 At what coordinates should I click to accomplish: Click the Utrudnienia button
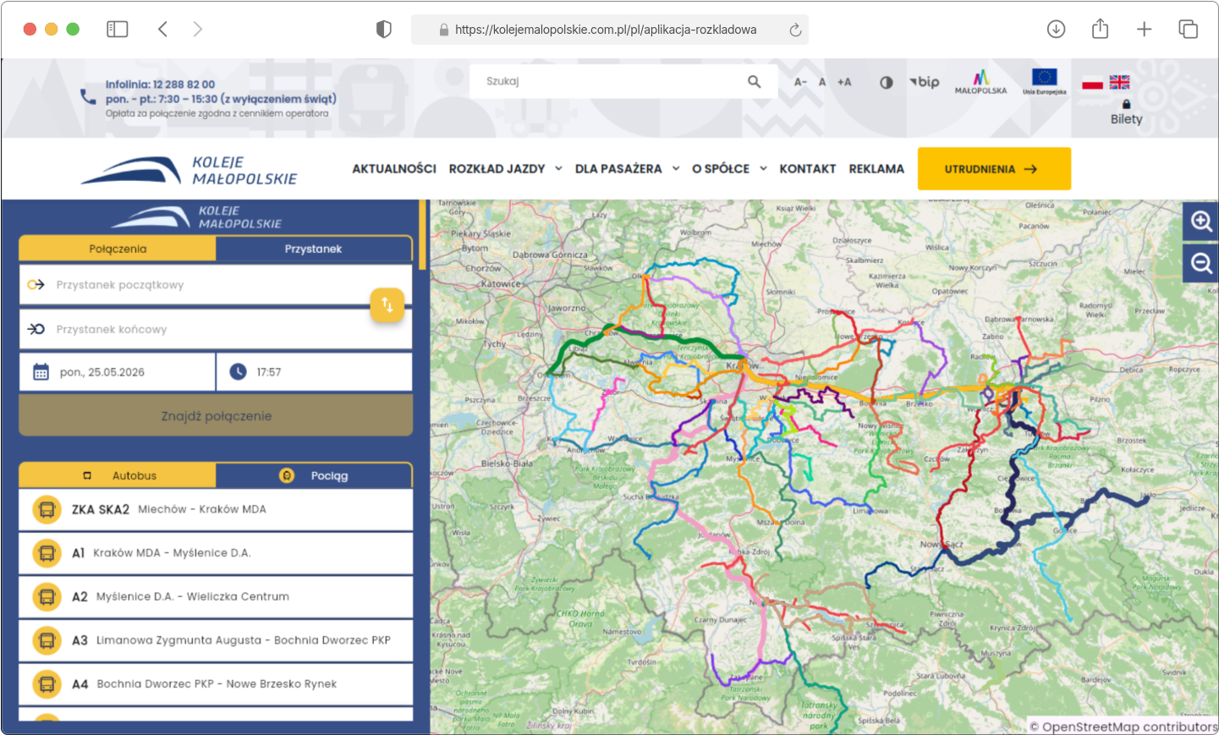point(994,169)
